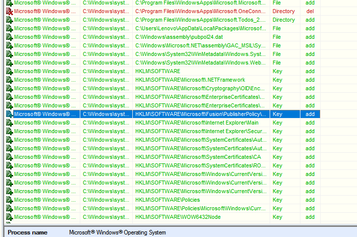Click the red deleted-entry icon on the OneConn row

point(9,12)
